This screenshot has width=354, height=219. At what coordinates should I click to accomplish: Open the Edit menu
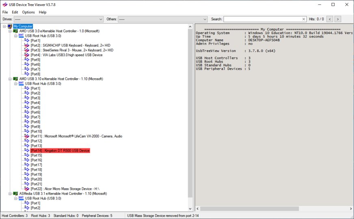pyautogui.click(x=15, y=12)
